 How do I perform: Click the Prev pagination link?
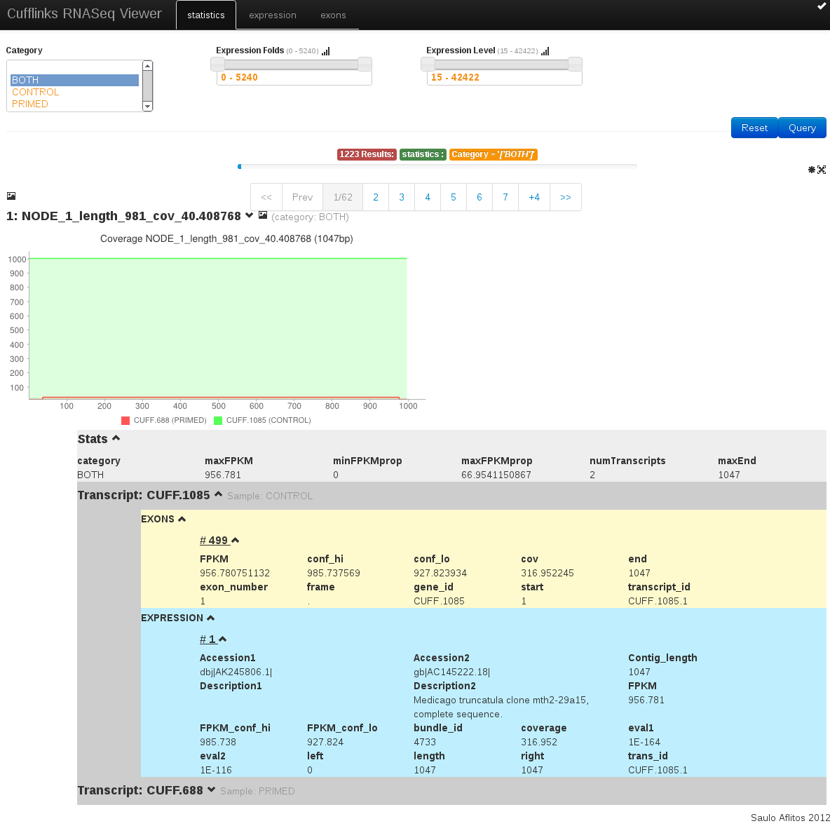click(302, 197)
